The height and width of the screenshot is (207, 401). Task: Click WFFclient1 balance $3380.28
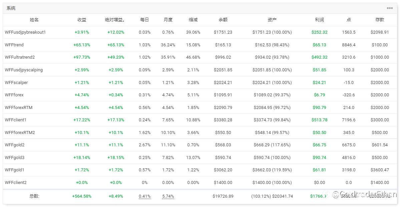click(223, 120)
